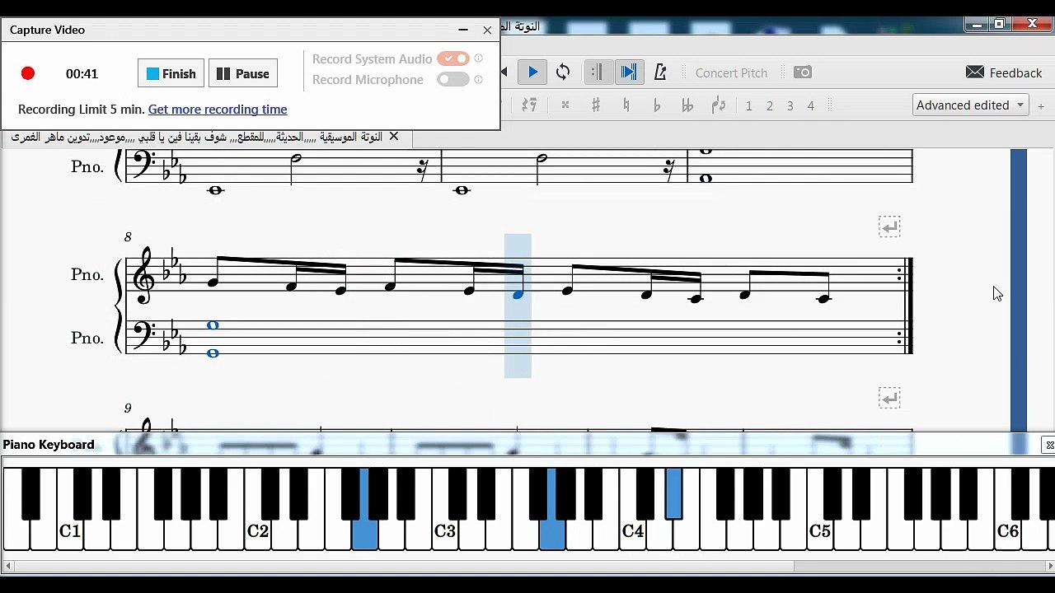Close the Capture Video window
This screenshot has width=1055, height=593.
487,30
